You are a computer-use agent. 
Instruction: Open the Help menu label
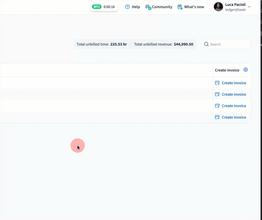click(x=136, y=7)
